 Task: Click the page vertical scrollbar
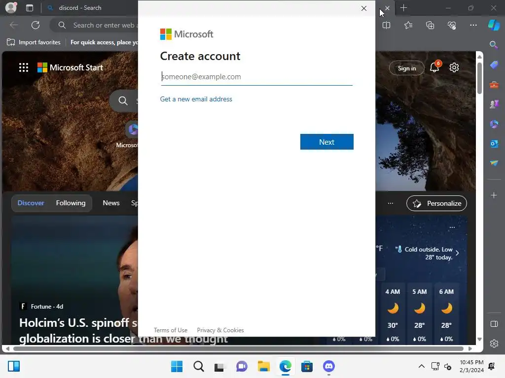(479, 79)
